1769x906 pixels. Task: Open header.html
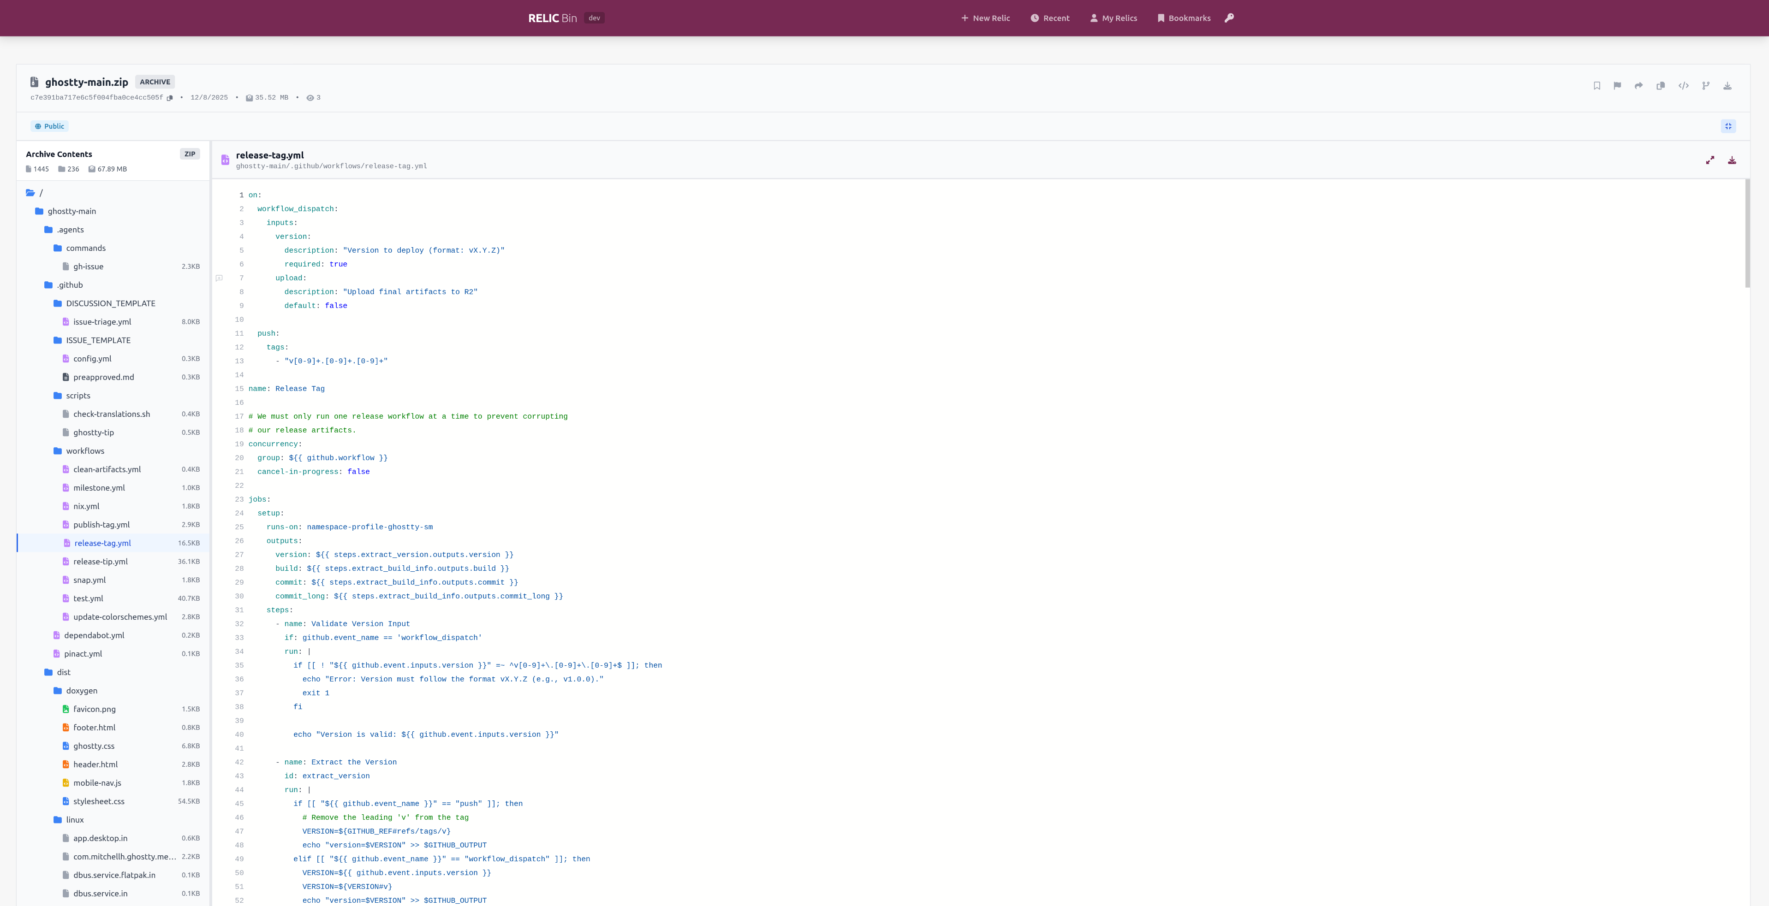pyautogui.click(x=113, y=764)
